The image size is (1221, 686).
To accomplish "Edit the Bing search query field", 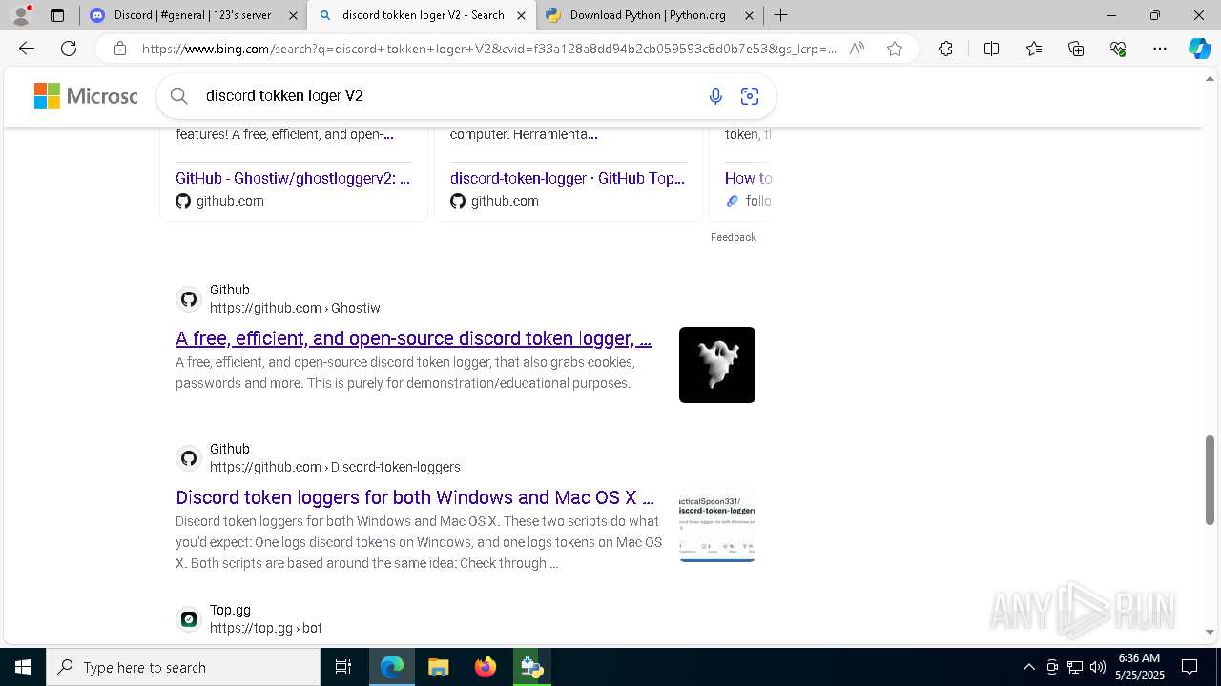I will pos(448,95).
